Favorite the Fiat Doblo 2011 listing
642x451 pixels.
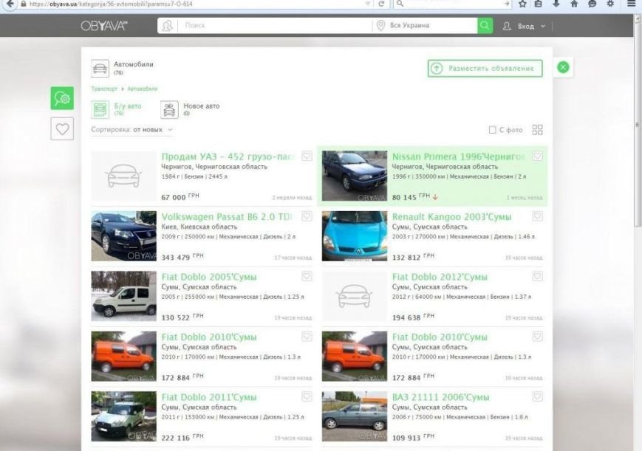click(307, 396)
